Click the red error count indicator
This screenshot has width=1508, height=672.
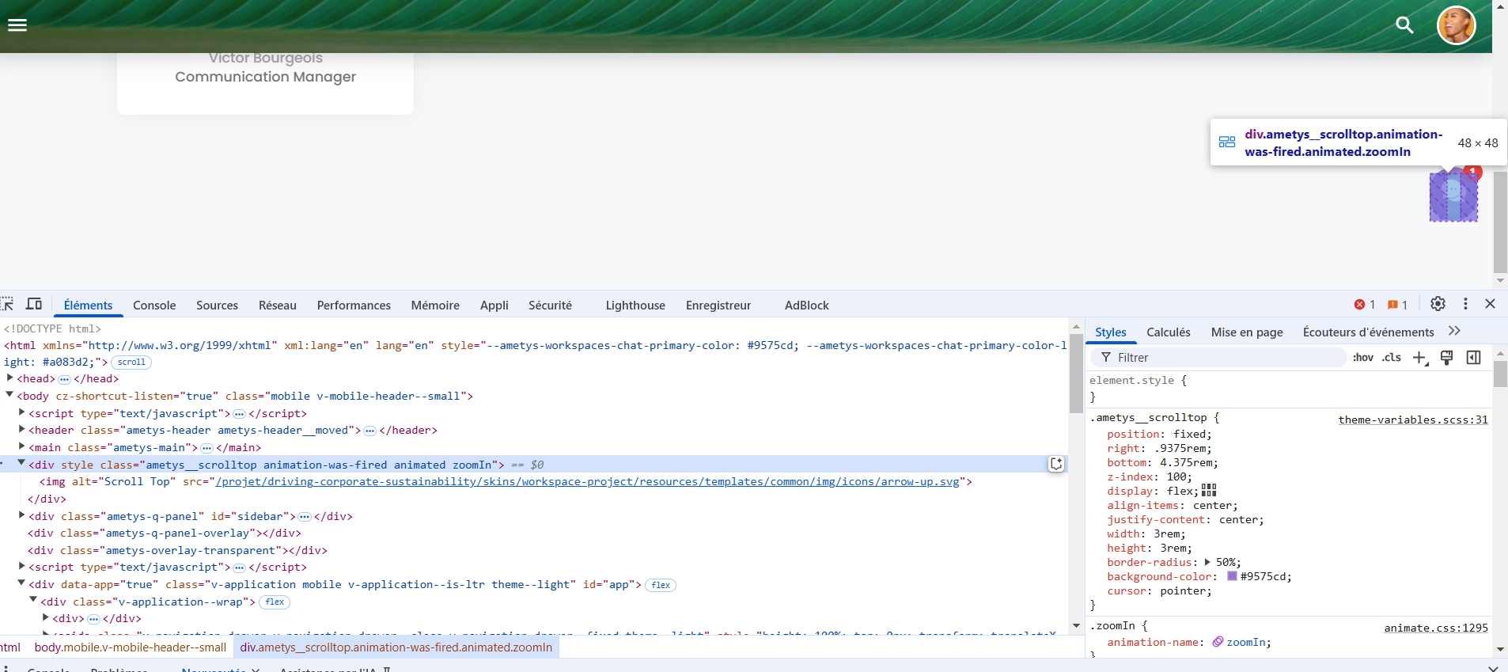[x=1364, y=305]
